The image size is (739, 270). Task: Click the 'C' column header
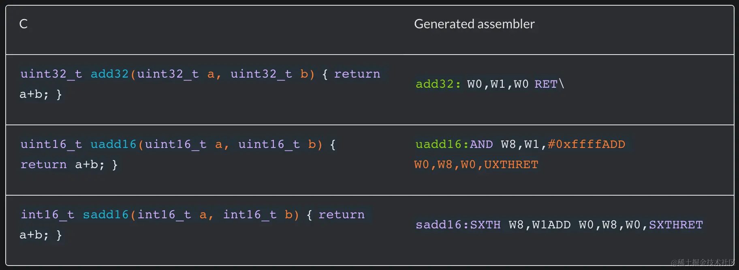coord(23,24)
